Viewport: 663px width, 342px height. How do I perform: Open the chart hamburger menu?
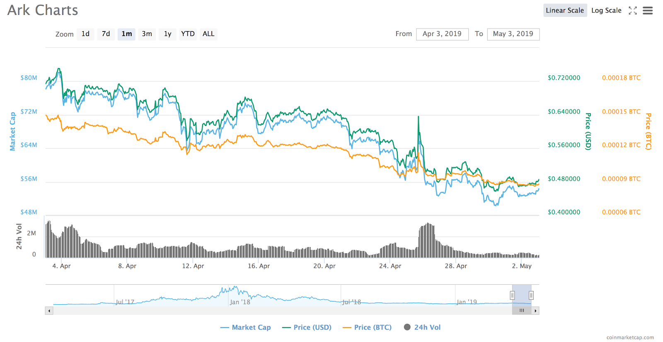tap(648, 11)
